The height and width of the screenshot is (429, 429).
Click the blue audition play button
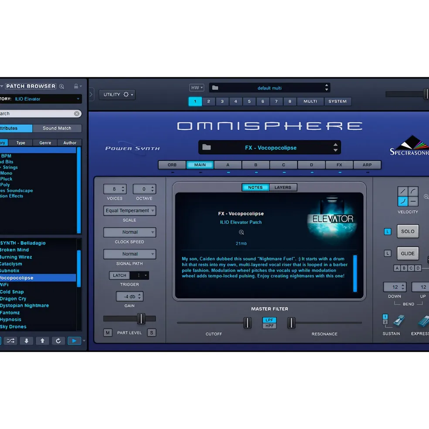[x=74, y=341]
